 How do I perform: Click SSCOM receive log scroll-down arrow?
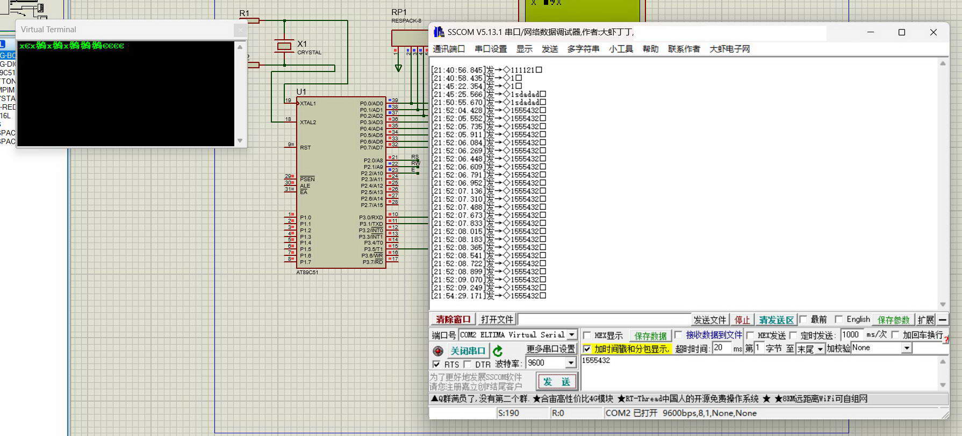[x=943, y=305]
